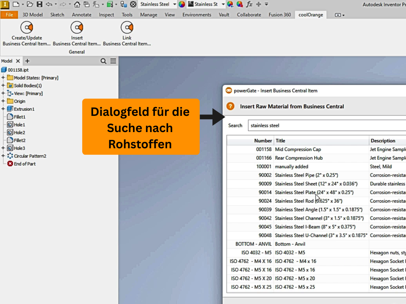Select the Rear Compression Hub row
This screenshot has width=406, height=304.
click(316, 158)
